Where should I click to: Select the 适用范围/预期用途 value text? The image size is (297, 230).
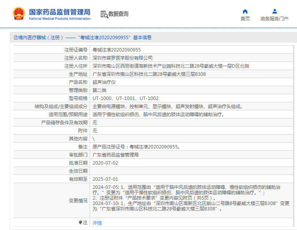pos(159,115)
